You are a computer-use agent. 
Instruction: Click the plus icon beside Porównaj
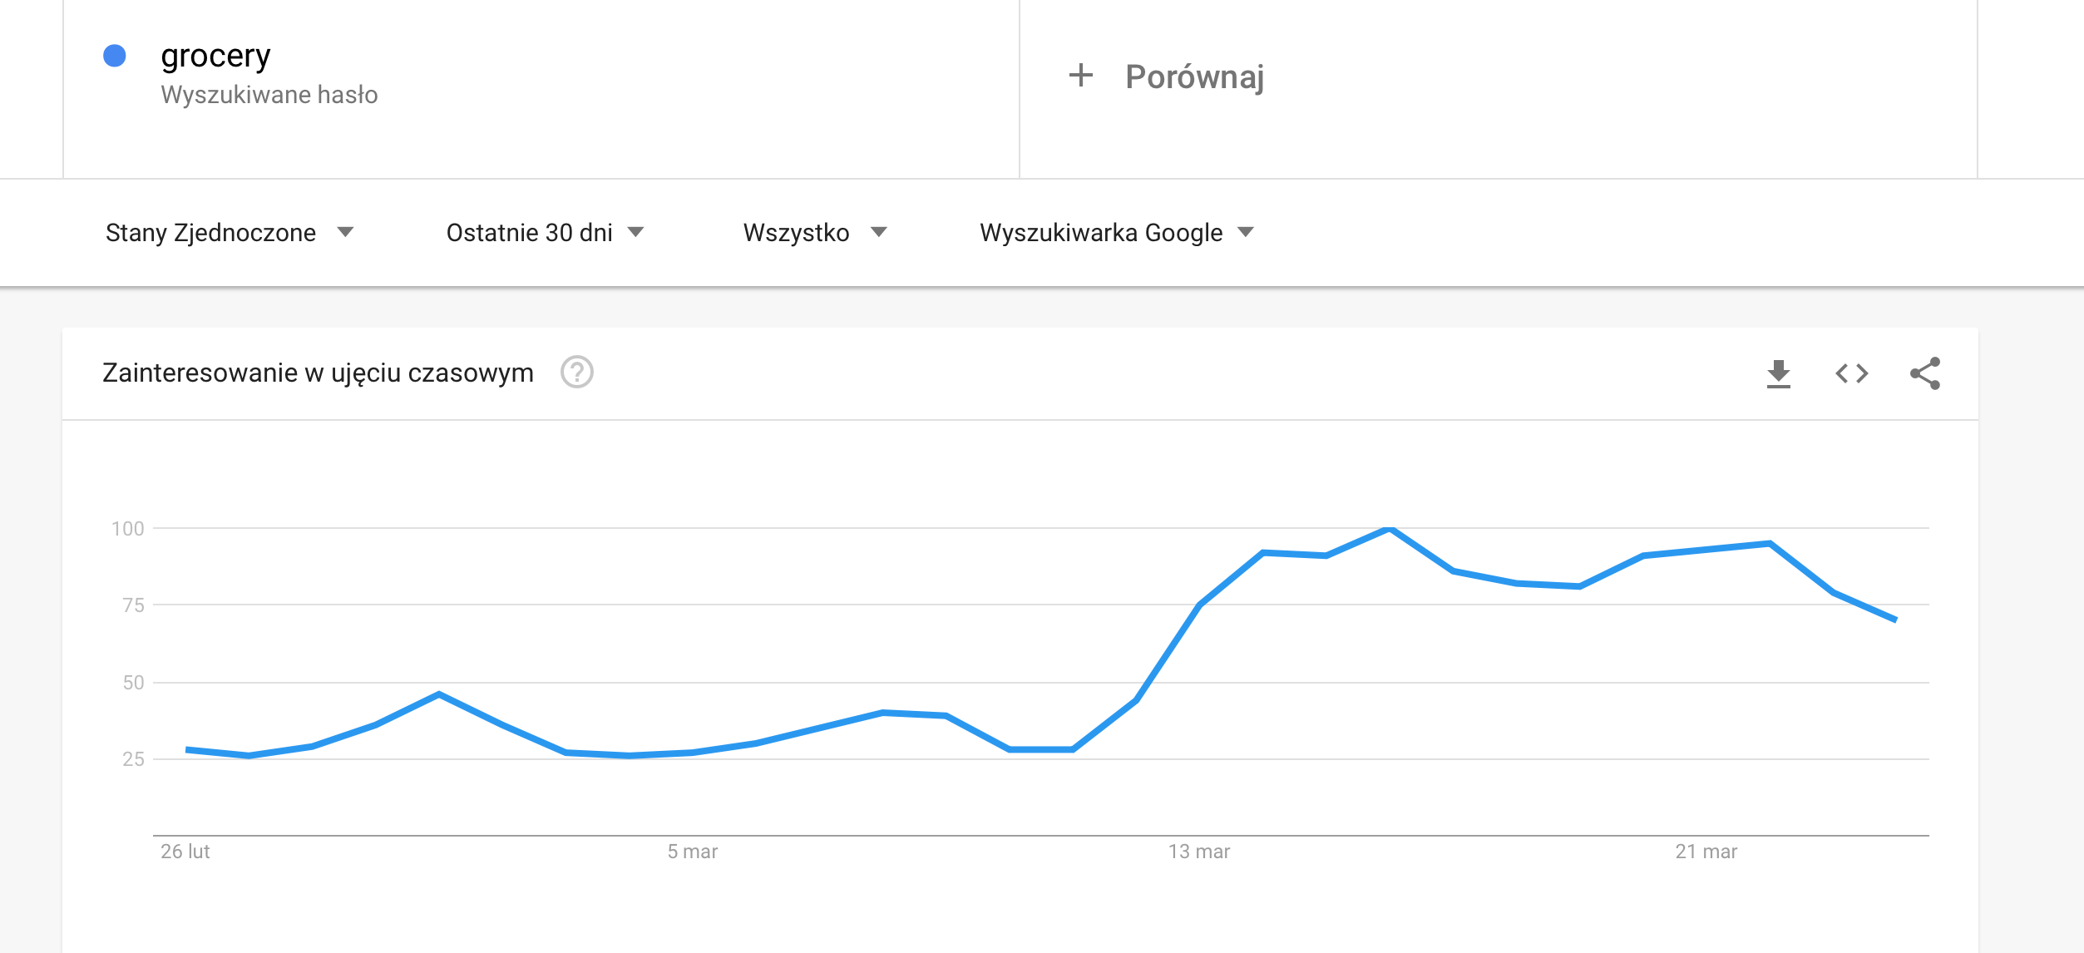tap(1080, 76)
